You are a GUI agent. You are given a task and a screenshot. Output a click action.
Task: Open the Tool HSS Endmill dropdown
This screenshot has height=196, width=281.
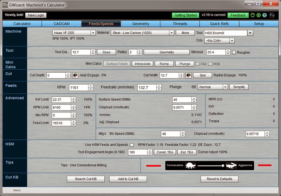pyautogui.click(x=250, y=33)
